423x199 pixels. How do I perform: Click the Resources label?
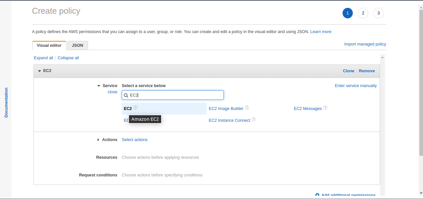click(107, 157)
